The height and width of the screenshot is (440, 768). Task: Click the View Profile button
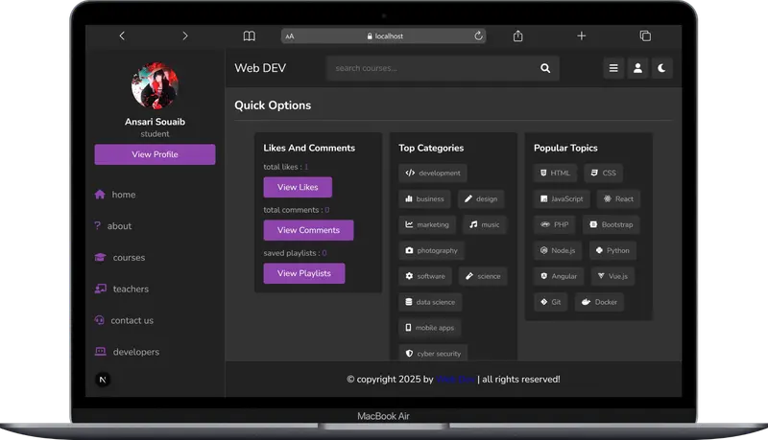155,154
